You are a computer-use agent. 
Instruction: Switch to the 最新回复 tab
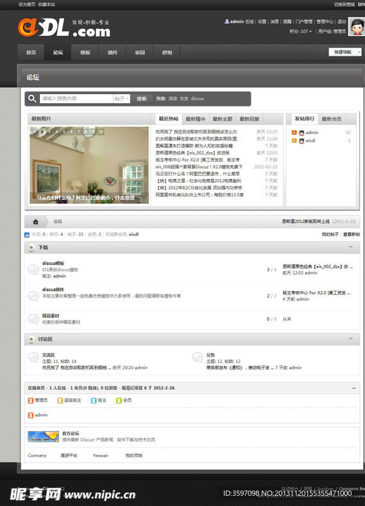[250, 119]
